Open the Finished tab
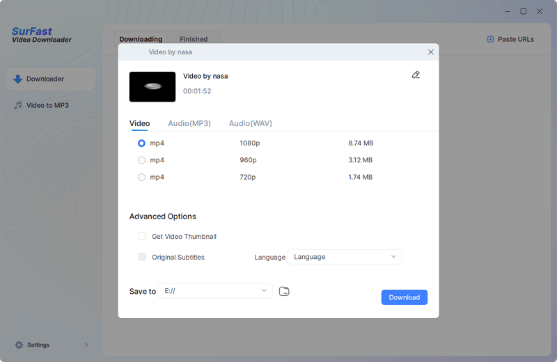Screen dimensions: 557x362 [x=194, y=39]
